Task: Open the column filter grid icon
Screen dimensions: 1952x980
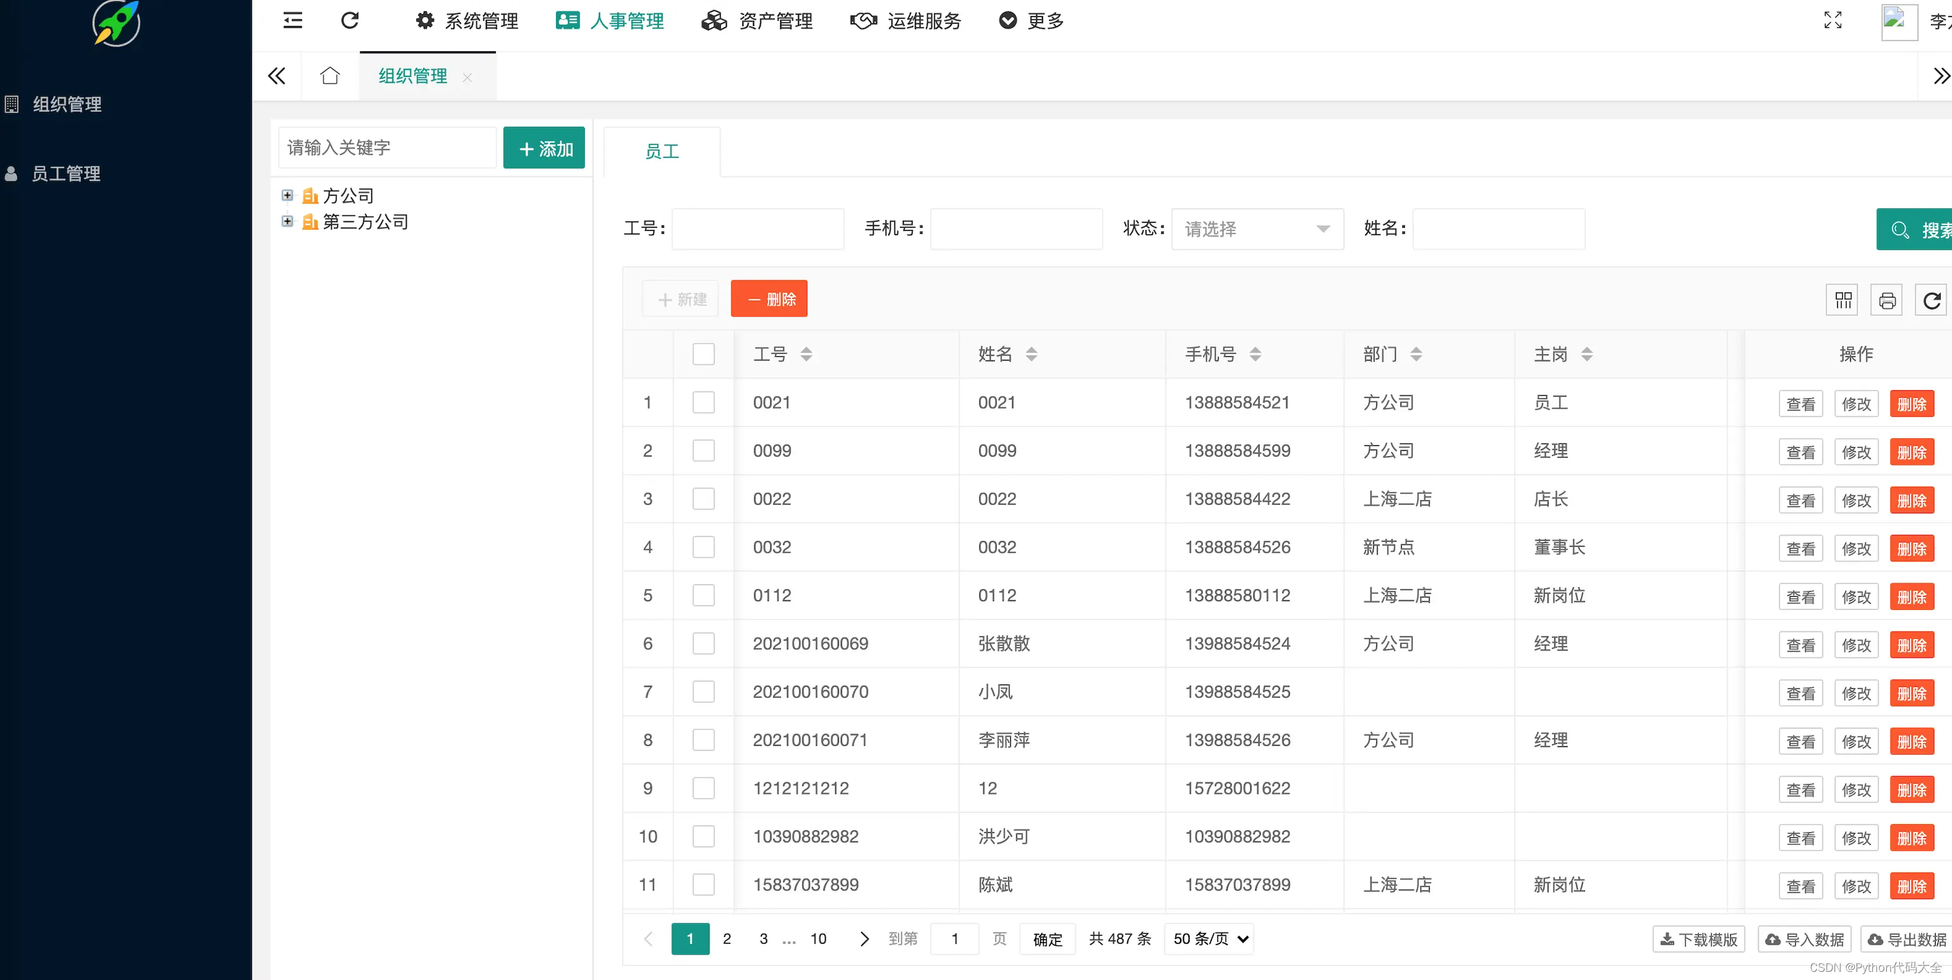Action: pos(1843,300)
